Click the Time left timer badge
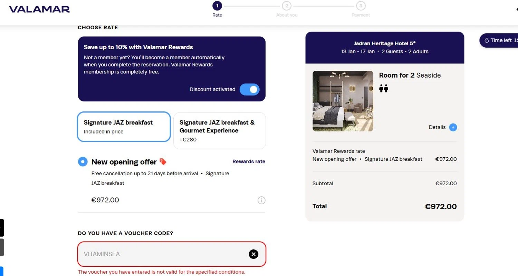 [499, 40]
